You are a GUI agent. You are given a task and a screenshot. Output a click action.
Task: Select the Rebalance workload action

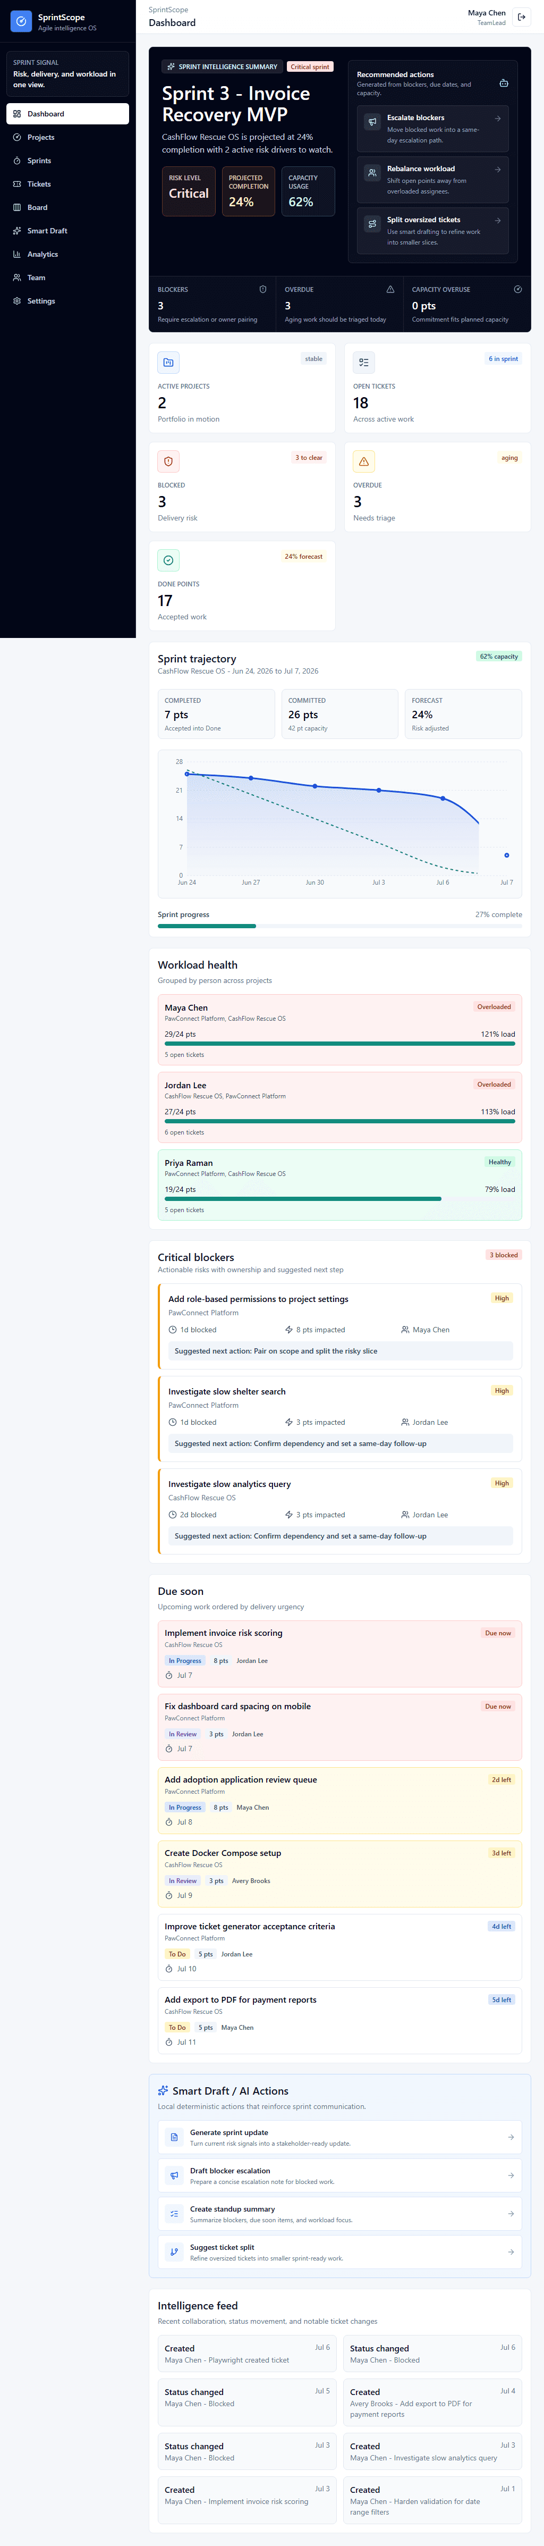pyautogui.click(x=432, y=180)
